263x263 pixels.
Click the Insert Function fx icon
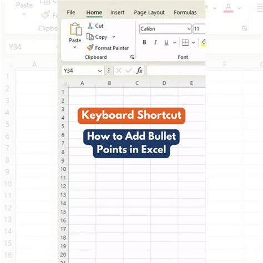tap(139, 70)
